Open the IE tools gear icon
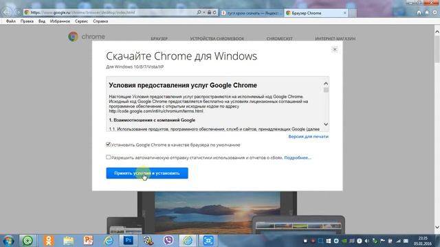 tap(435, 12)
